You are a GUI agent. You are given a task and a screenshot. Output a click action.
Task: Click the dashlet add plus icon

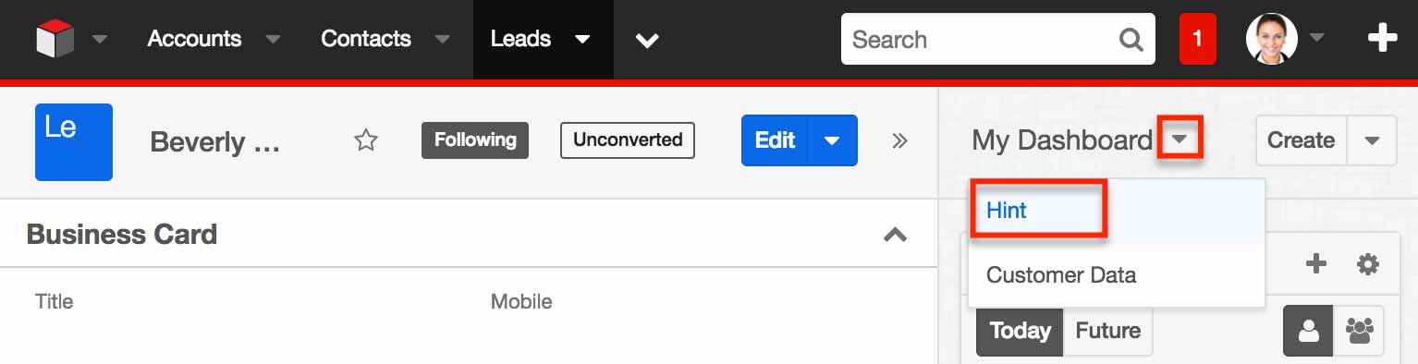1315,264
